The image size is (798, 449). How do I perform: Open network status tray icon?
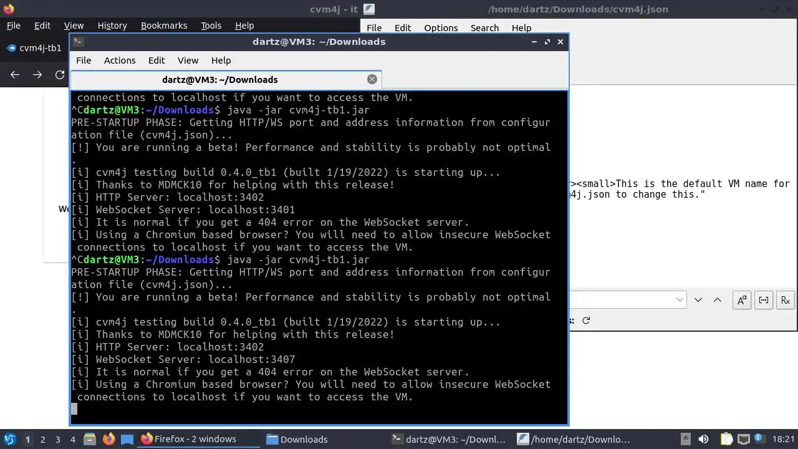(744, 439)
